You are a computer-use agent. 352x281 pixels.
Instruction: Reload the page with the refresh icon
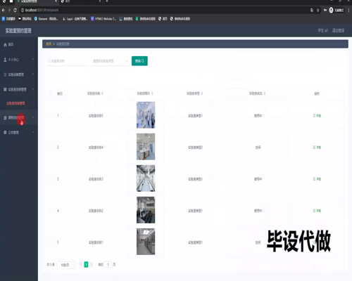pyautogui.click(x=15, y=10)
